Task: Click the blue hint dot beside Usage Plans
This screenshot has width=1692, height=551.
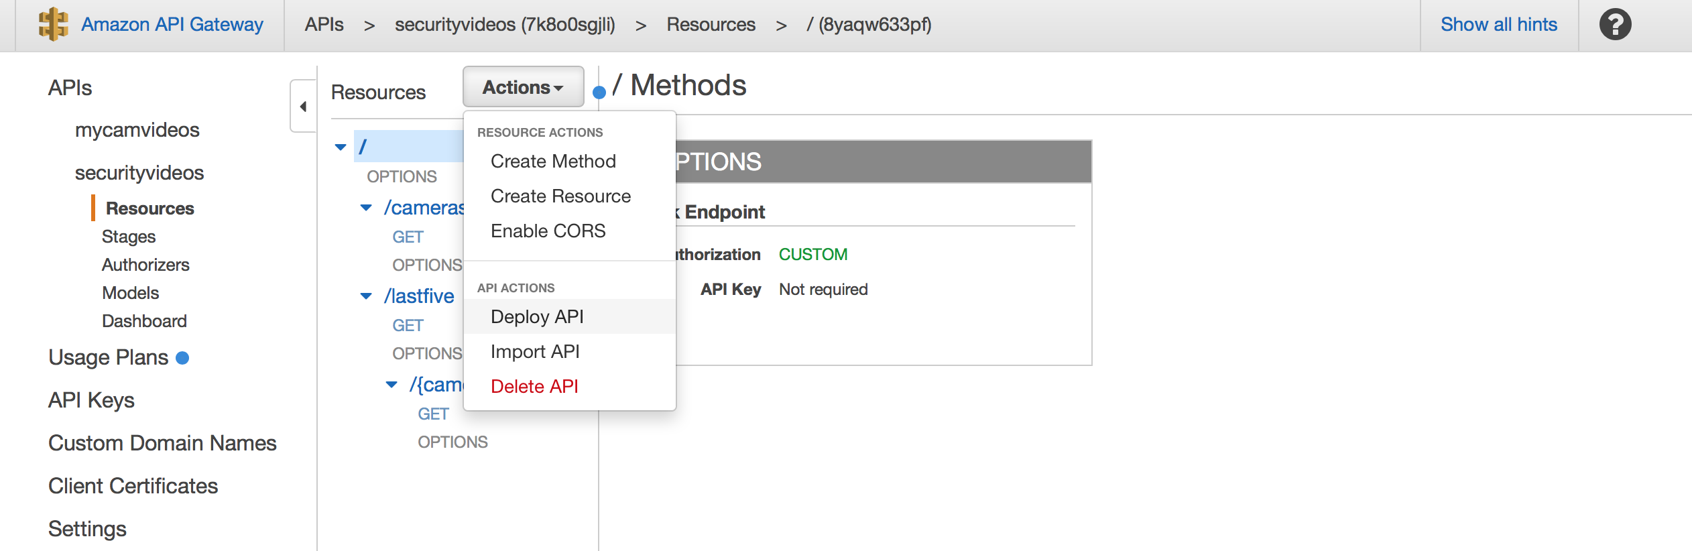Action: pyautogui.click(x=182, y=358)
